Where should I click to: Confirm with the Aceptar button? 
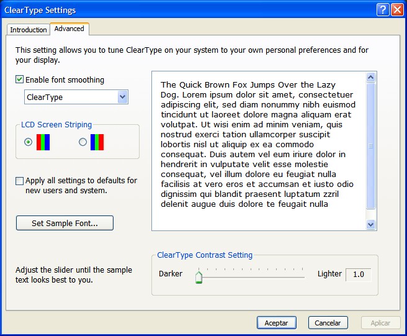coord(277,323)
